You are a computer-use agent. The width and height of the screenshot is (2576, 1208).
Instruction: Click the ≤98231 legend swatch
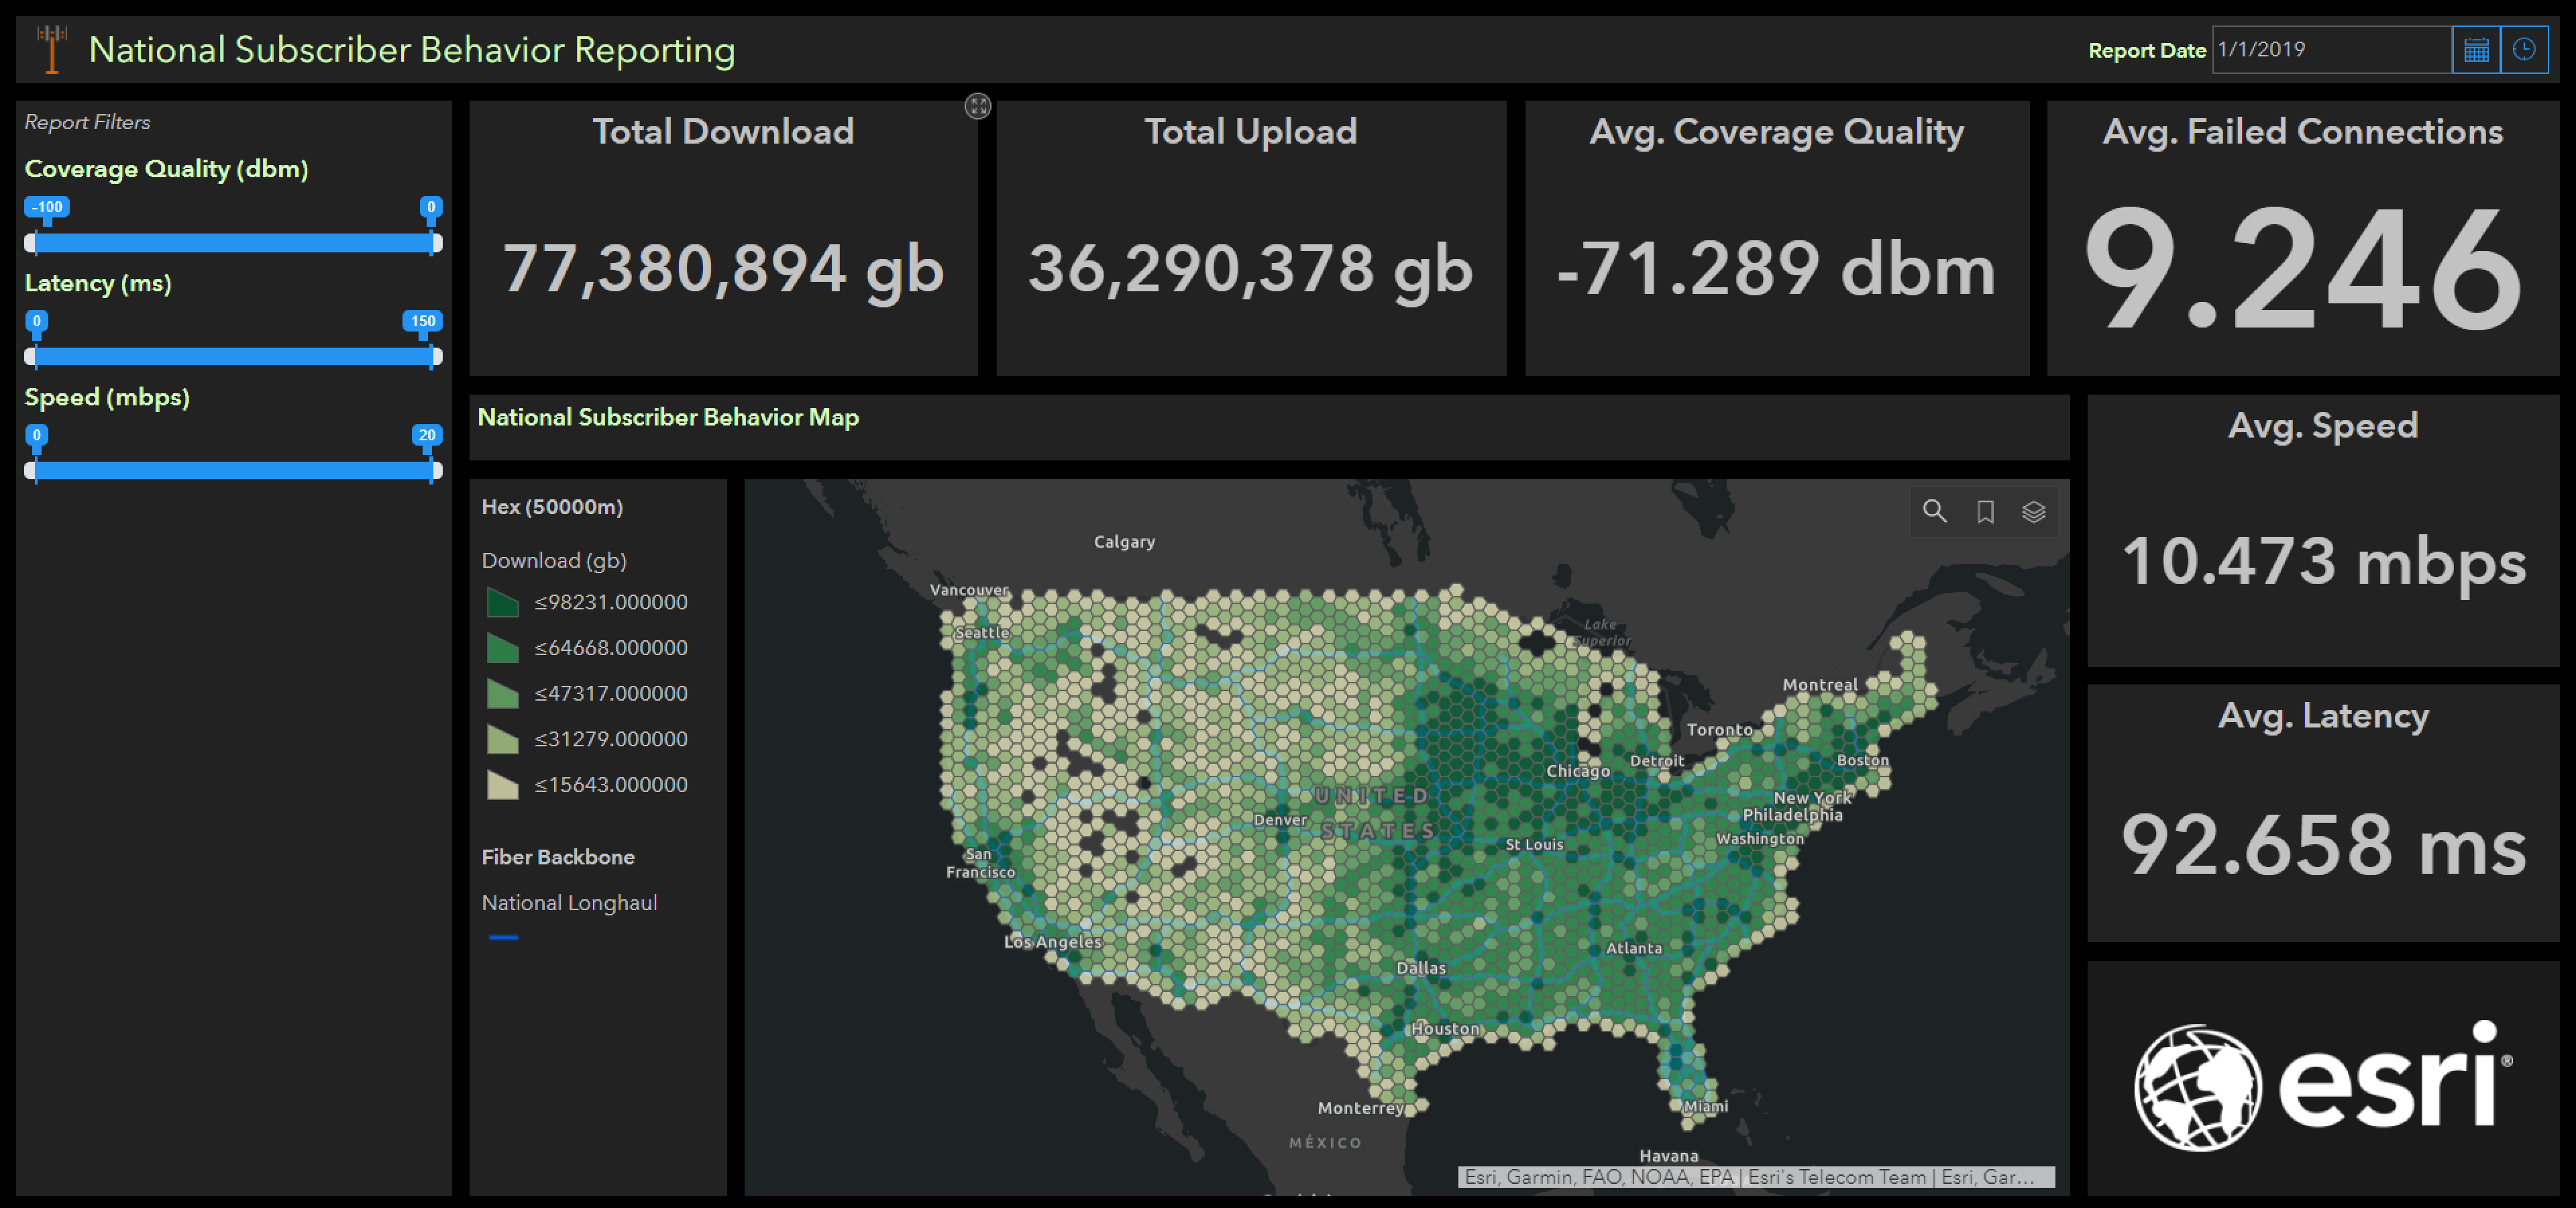[502, 603]
